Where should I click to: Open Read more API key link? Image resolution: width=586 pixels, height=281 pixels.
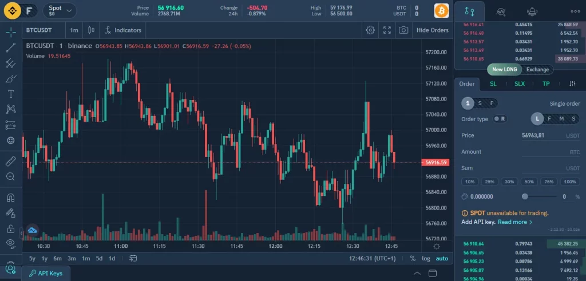coord(515,222)
